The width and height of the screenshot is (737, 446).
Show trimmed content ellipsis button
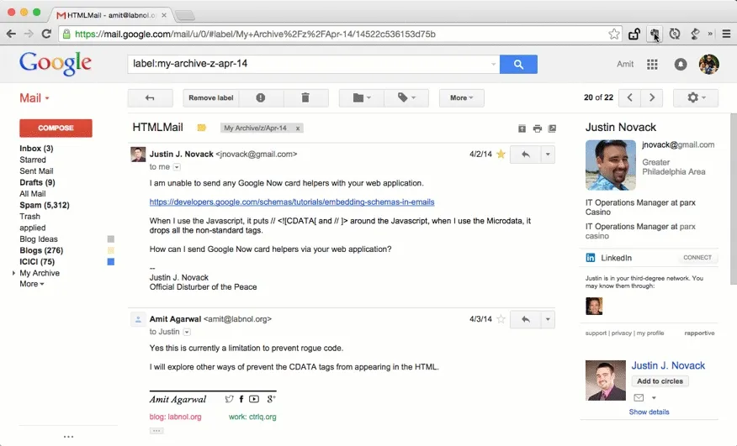[156, 431]
